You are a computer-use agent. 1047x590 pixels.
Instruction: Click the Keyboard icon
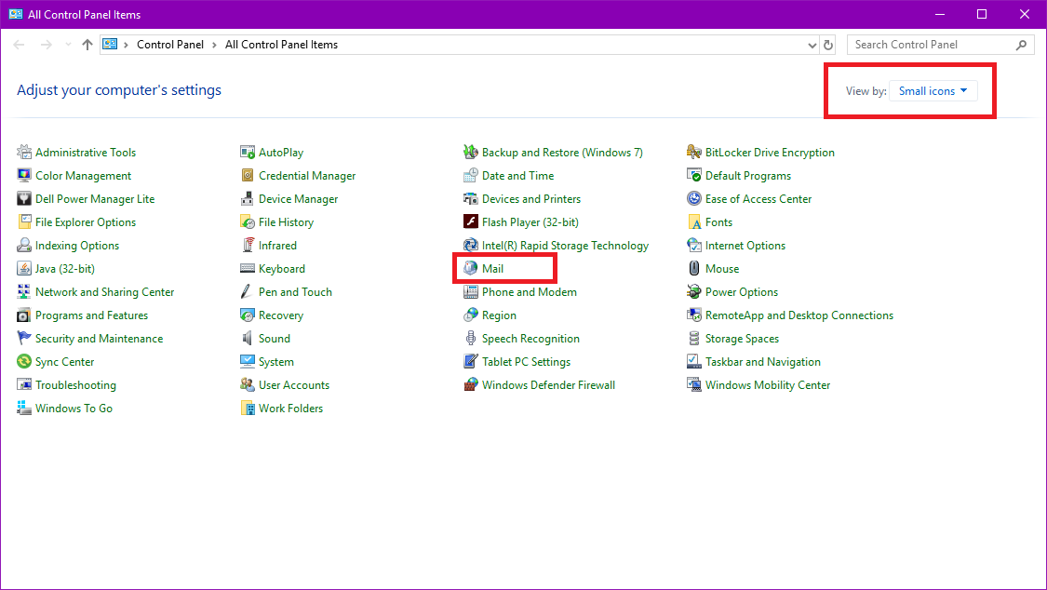tap(248, 269)
